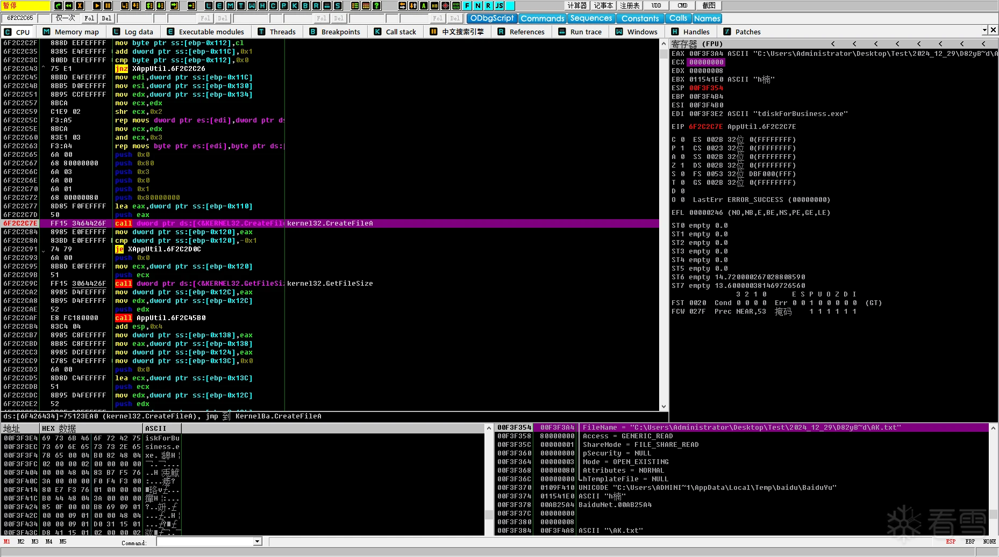Screen dimensions: 999x557
Task: Open the Breakpoints tab
Action: pos(334,32)
